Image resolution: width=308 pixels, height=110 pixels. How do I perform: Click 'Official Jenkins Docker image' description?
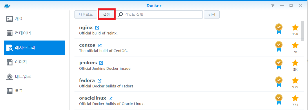click(105, 68)
